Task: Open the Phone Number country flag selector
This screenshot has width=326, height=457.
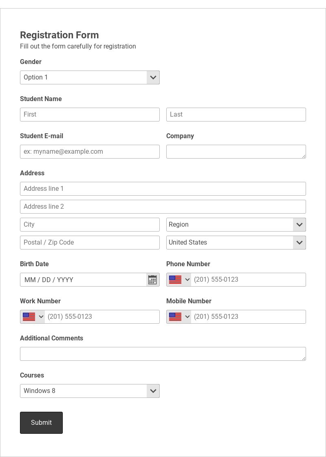Action: click(x=179, y=280)
